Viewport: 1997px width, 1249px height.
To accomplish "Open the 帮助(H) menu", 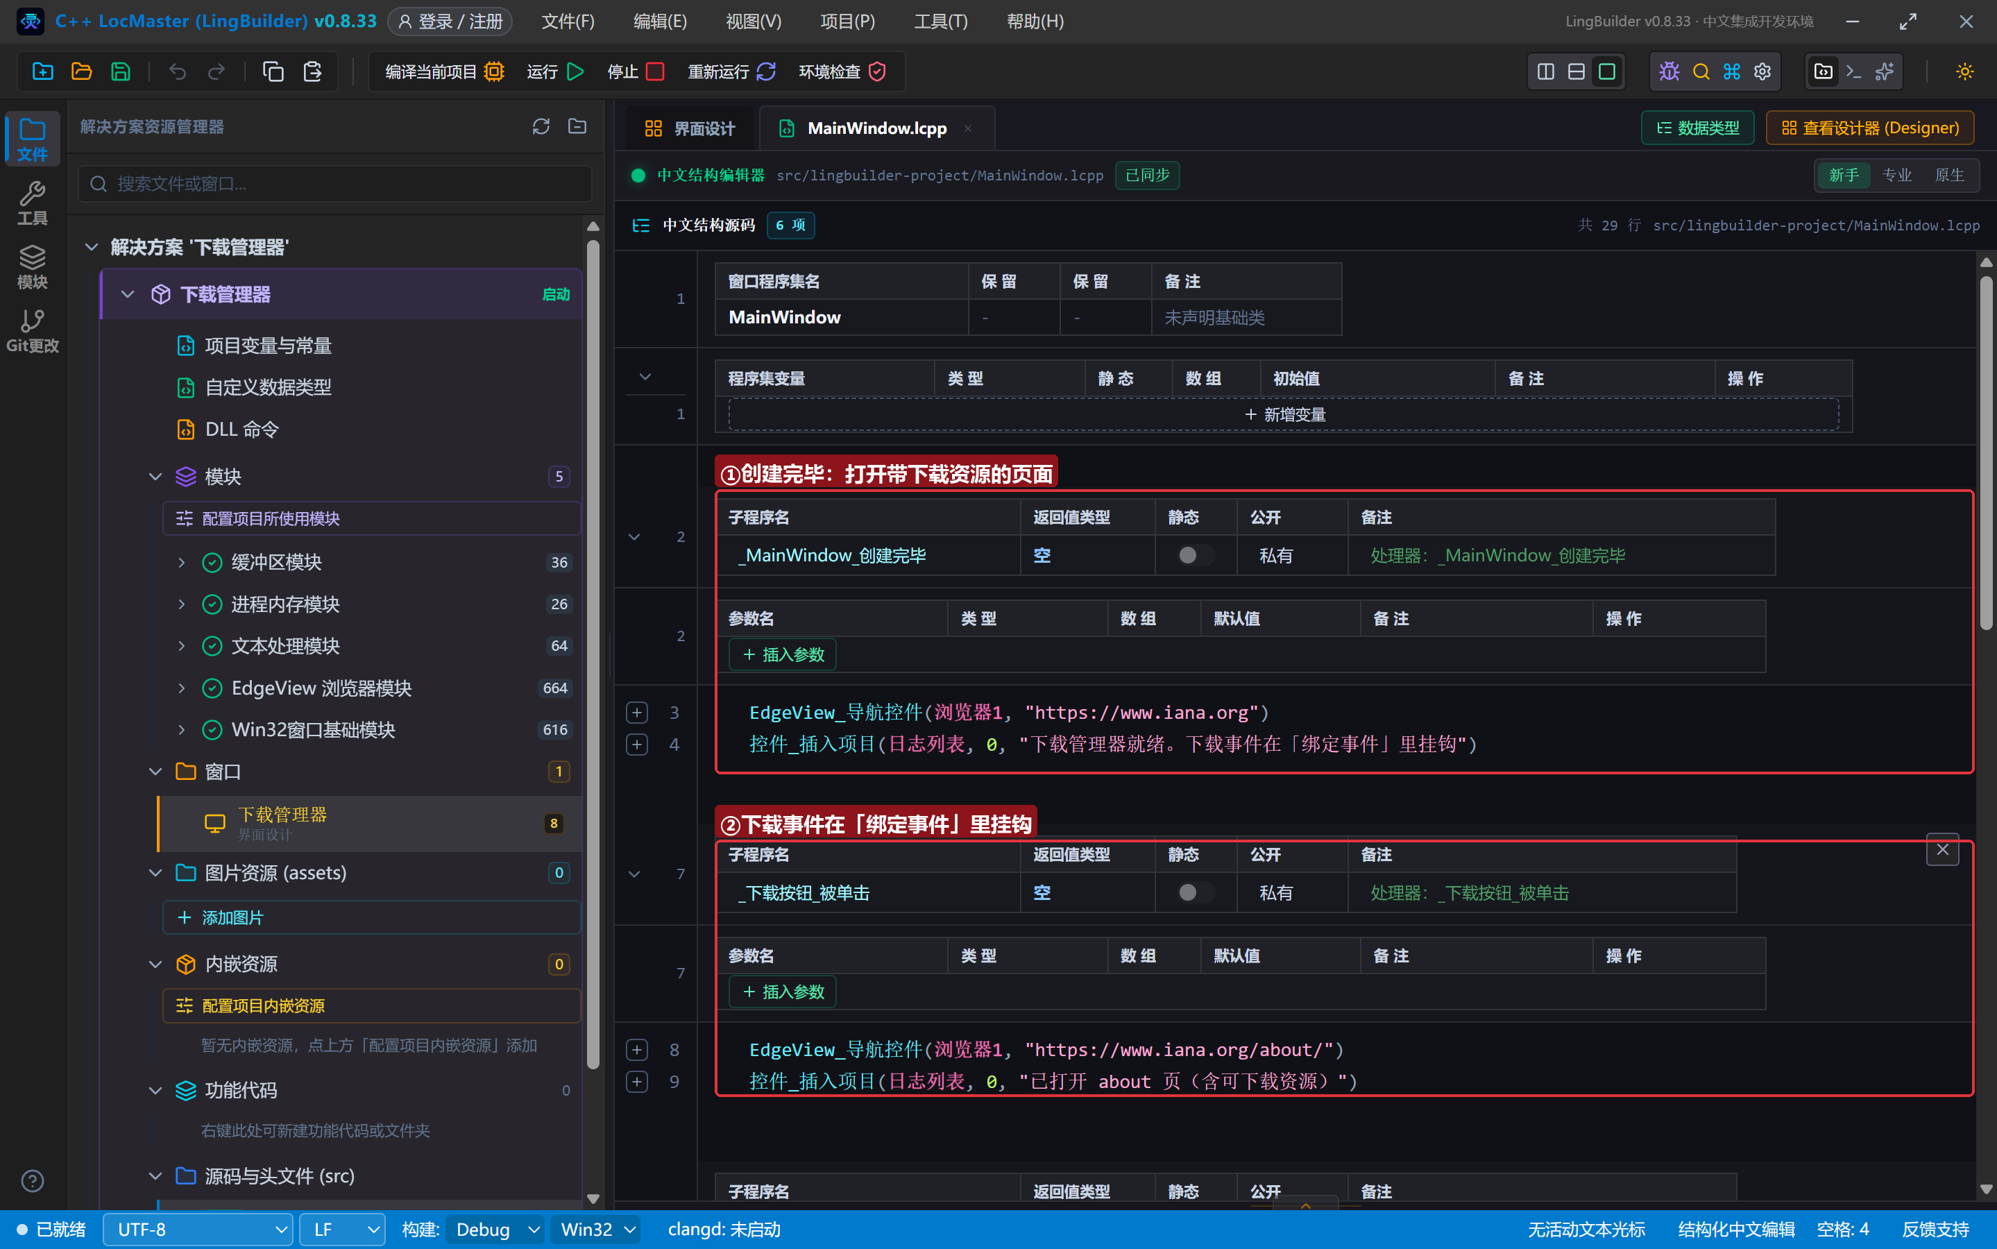I will 1035,22.
